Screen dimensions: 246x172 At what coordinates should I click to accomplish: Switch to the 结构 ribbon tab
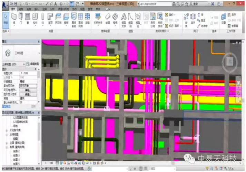(21, 8)
